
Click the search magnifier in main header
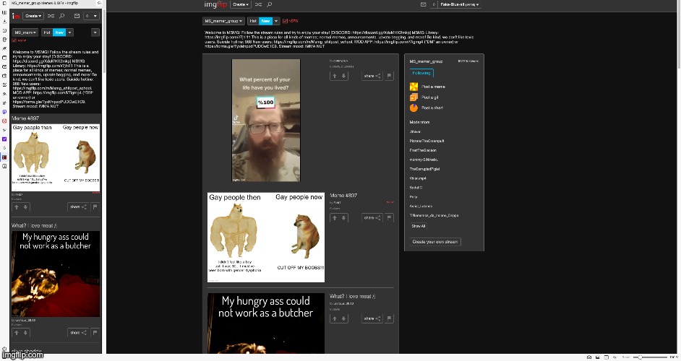(269, 5)
